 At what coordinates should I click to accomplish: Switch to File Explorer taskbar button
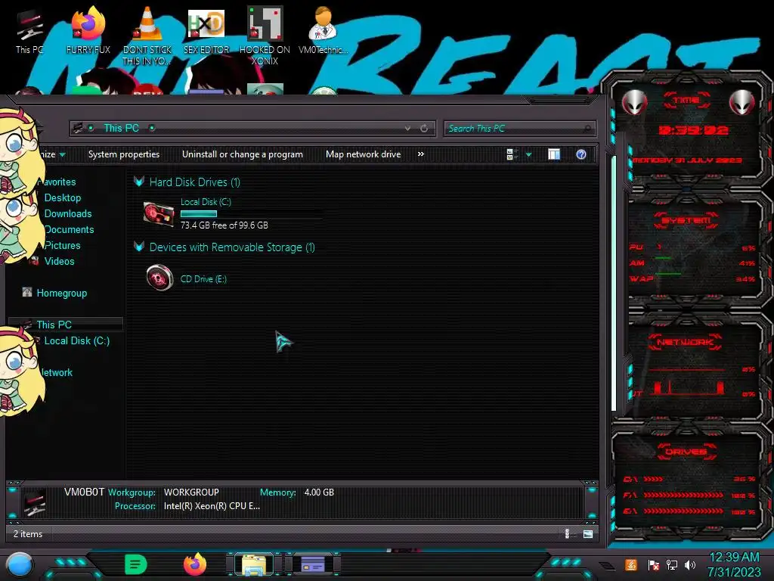point(254,564)
